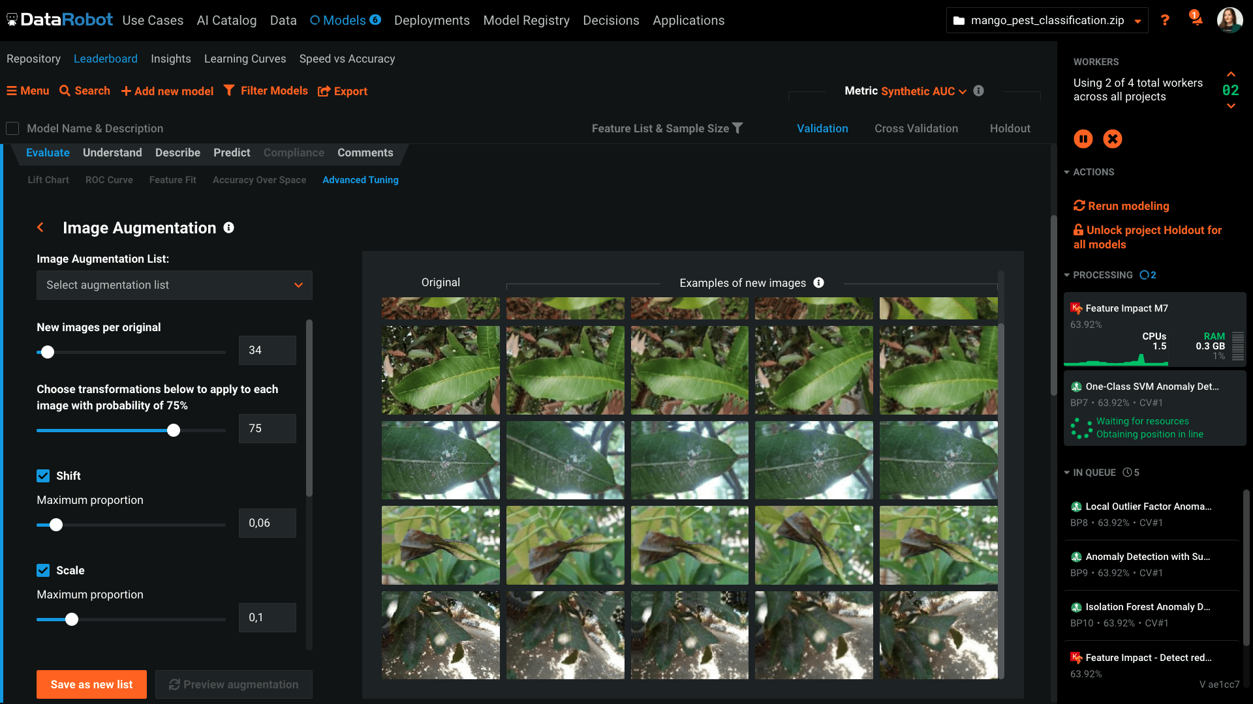Increase the worker count with up arrow

(1231, 74)
